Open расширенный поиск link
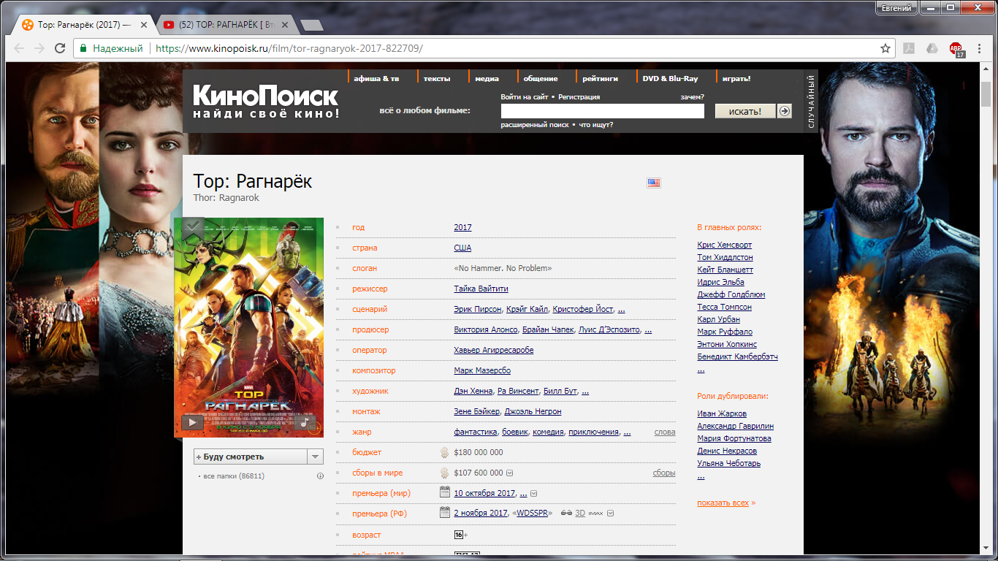The image size is (998, 561). point(535,125)
